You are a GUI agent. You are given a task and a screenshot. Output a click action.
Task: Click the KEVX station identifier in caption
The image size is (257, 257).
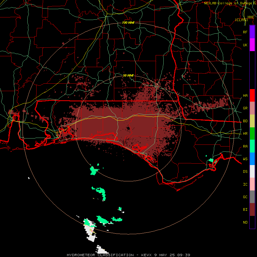coord(147,255)
